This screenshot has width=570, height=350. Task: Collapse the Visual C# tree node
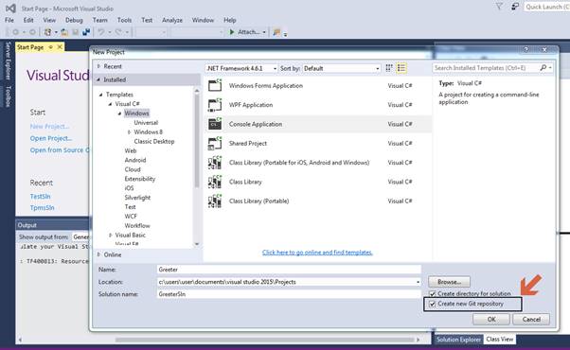click(x=110, y=104)
